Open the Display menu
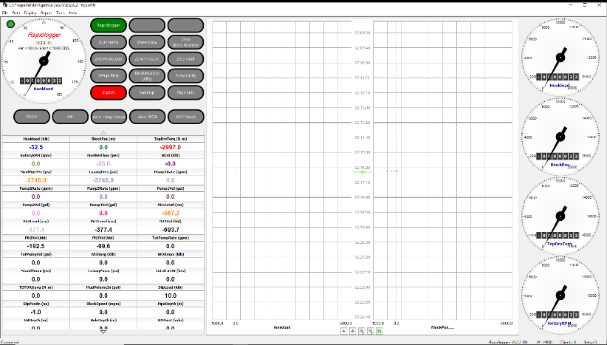Image resolution: width=607 pixels, height=345 pixels. pos(30,13)
